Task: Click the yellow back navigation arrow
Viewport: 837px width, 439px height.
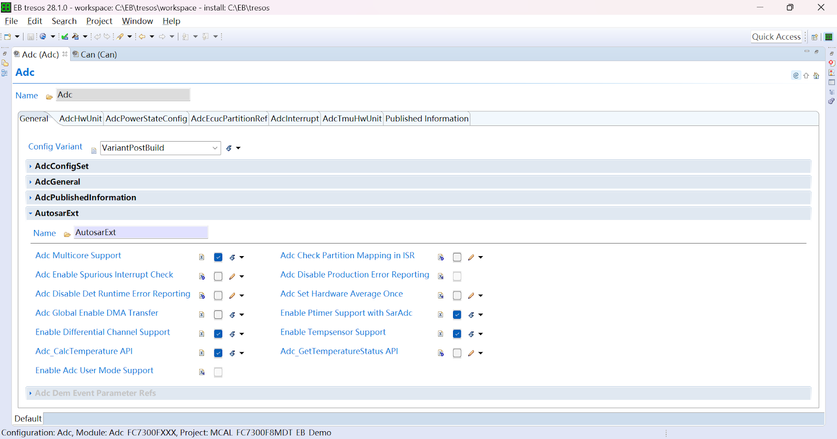Action: [142, 37]
